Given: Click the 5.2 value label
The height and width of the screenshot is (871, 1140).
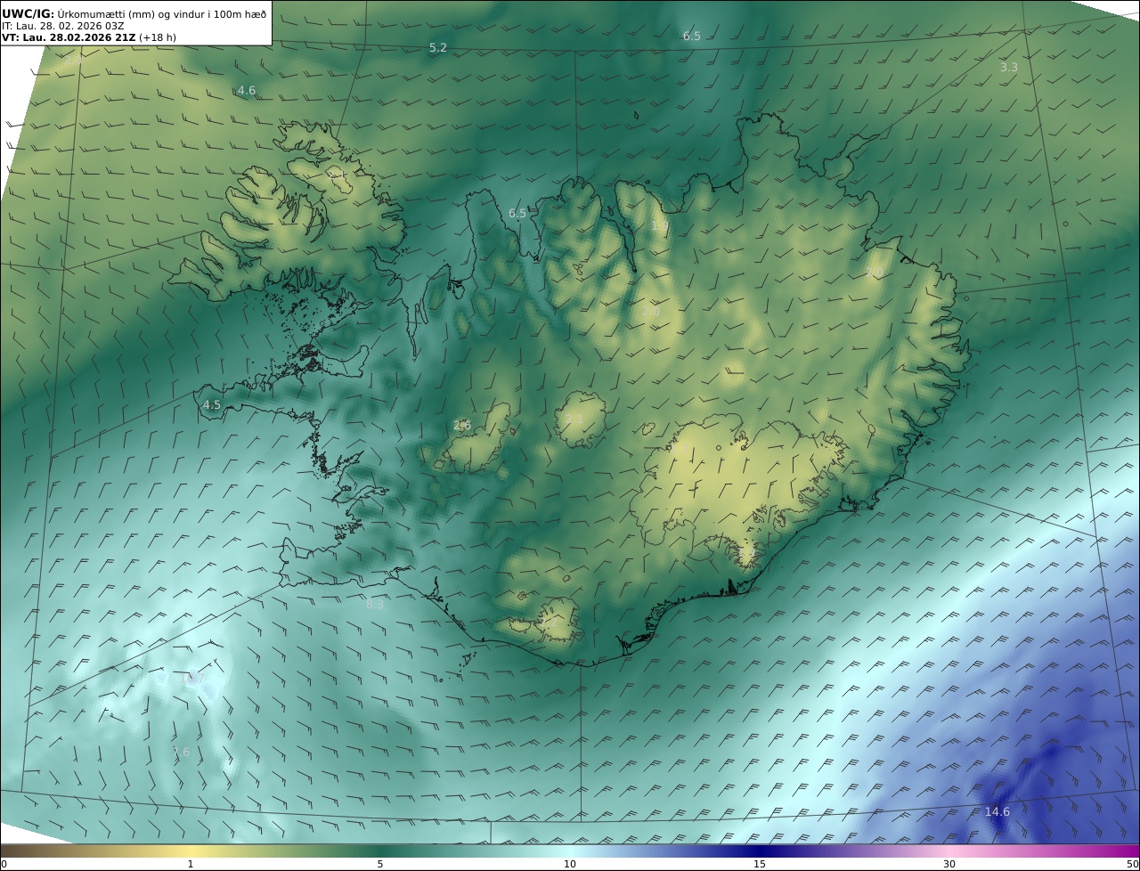Looking at the screenshot, I should (x=437, y=48).
